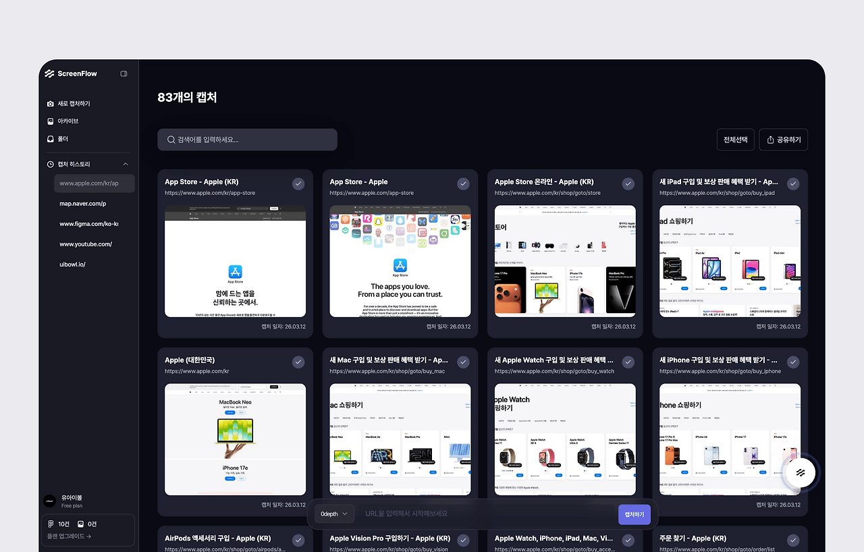
Task: Open the App Store - Apple (KR) thumbnail
Action: pyautogui.click(x=235, y=261)
